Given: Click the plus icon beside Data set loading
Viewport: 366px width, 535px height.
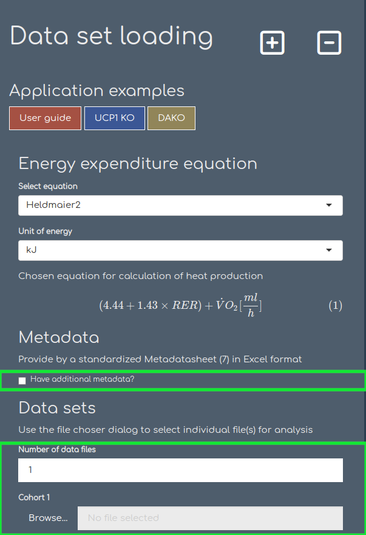Looking at the screenshot, I should [273, 43].
